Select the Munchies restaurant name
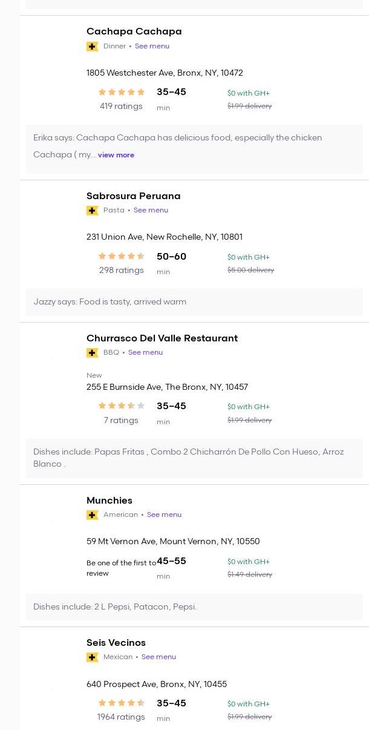369x730 pixels. click(x=109, y=501)
